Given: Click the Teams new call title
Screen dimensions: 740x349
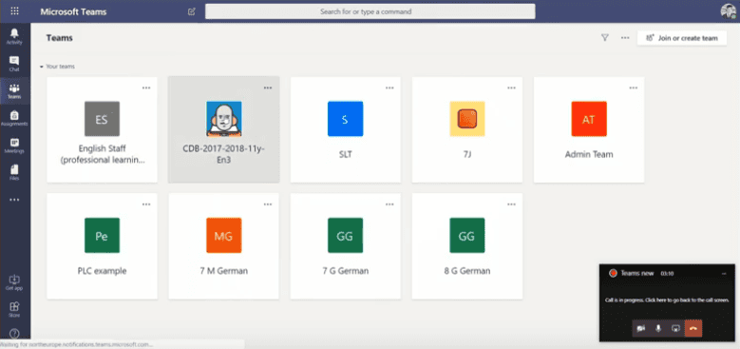Looking at the screenshot, I should 637,274.
